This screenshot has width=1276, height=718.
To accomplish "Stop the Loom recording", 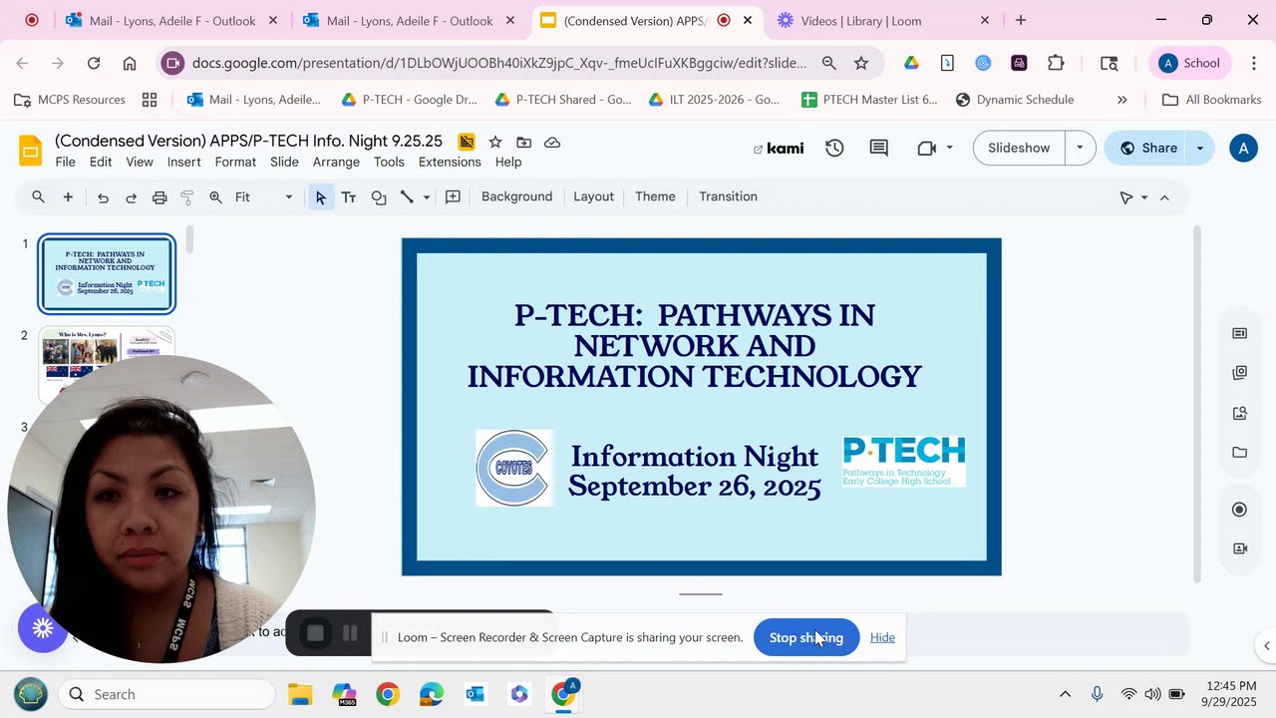I will click(315, 633).
